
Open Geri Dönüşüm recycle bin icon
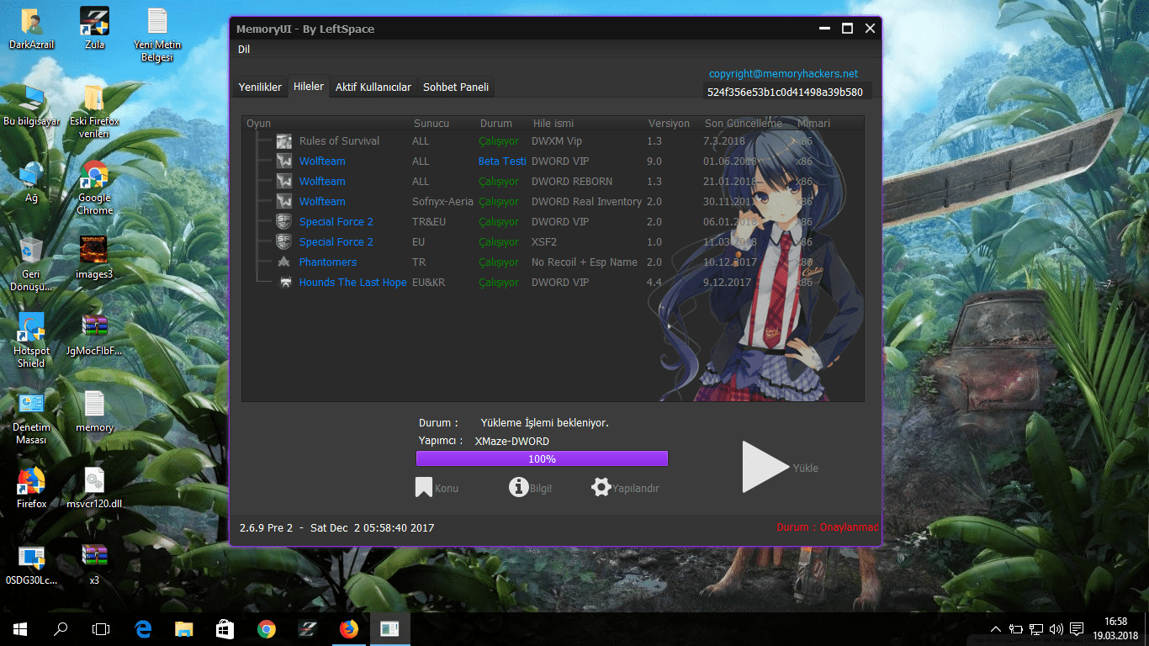32,264
